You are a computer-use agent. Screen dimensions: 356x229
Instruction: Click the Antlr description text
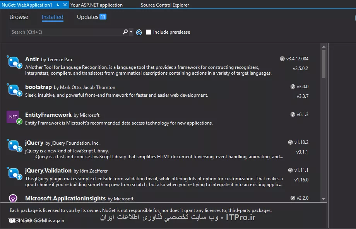tap(148, 70)
